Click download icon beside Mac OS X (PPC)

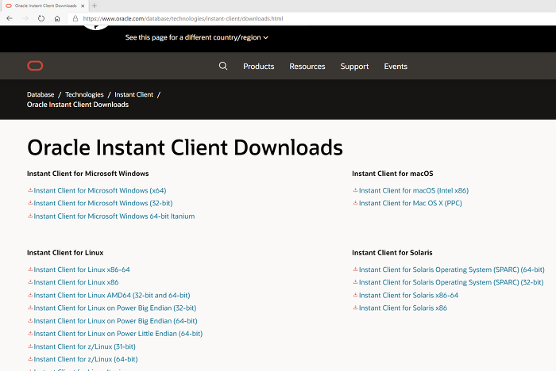[355, 203]
